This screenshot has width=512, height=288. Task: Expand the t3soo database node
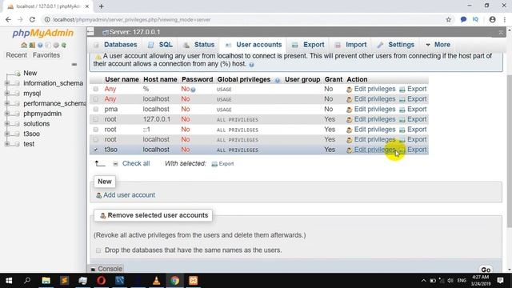7,134
